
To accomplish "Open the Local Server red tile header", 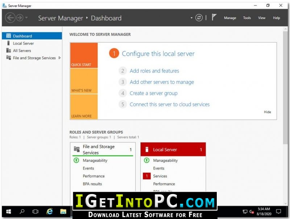I will click(x=173, y=149).
